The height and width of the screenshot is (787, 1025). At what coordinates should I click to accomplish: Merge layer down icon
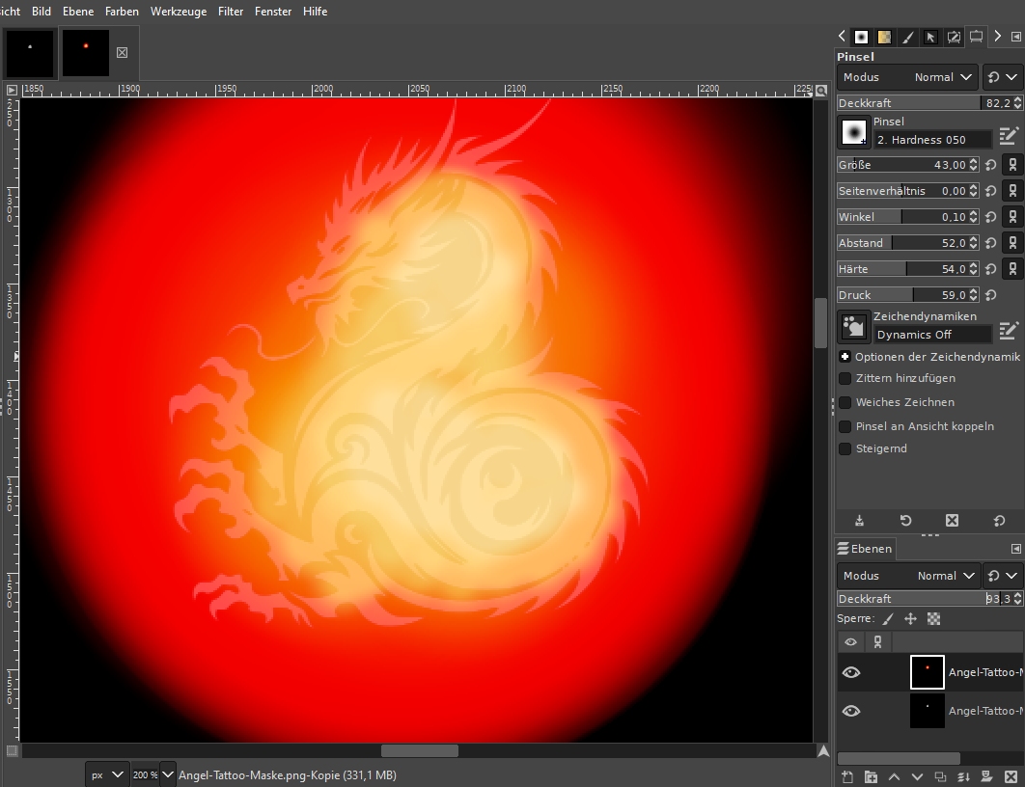tap(963, 777)
